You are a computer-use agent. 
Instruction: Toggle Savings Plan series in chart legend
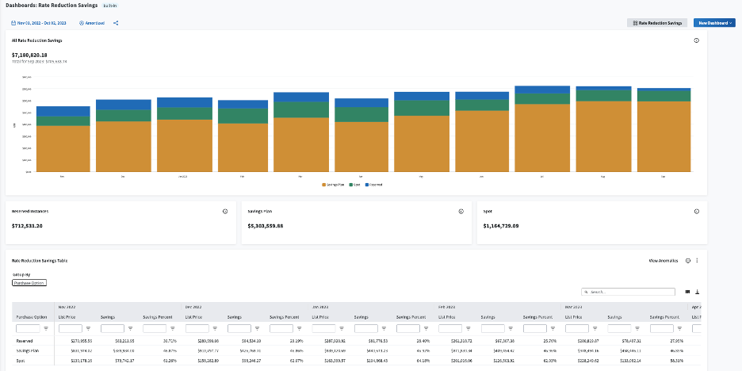coord(332,185)
